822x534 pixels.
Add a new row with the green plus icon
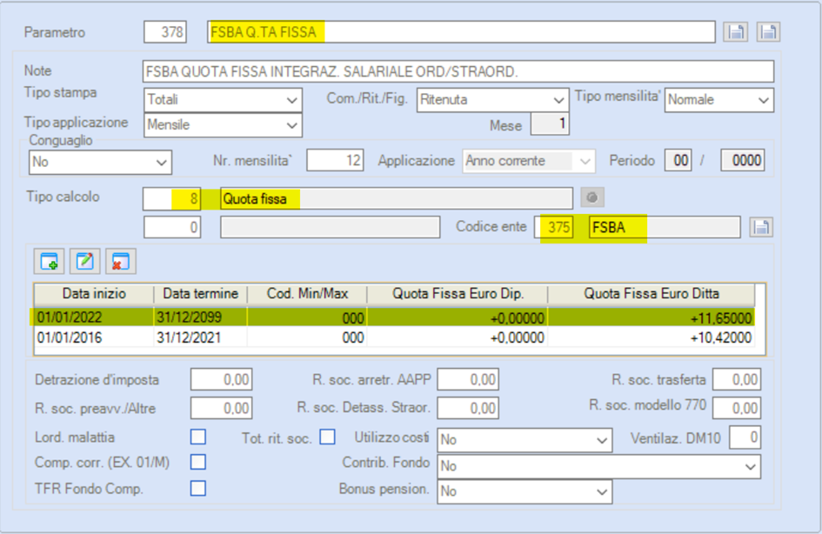coord(50,261)
